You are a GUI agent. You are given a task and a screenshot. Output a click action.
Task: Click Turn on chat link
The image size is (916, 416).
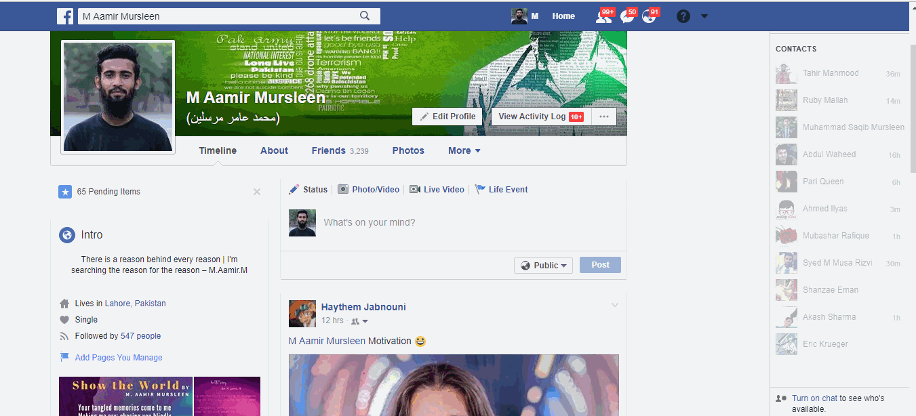814,398
